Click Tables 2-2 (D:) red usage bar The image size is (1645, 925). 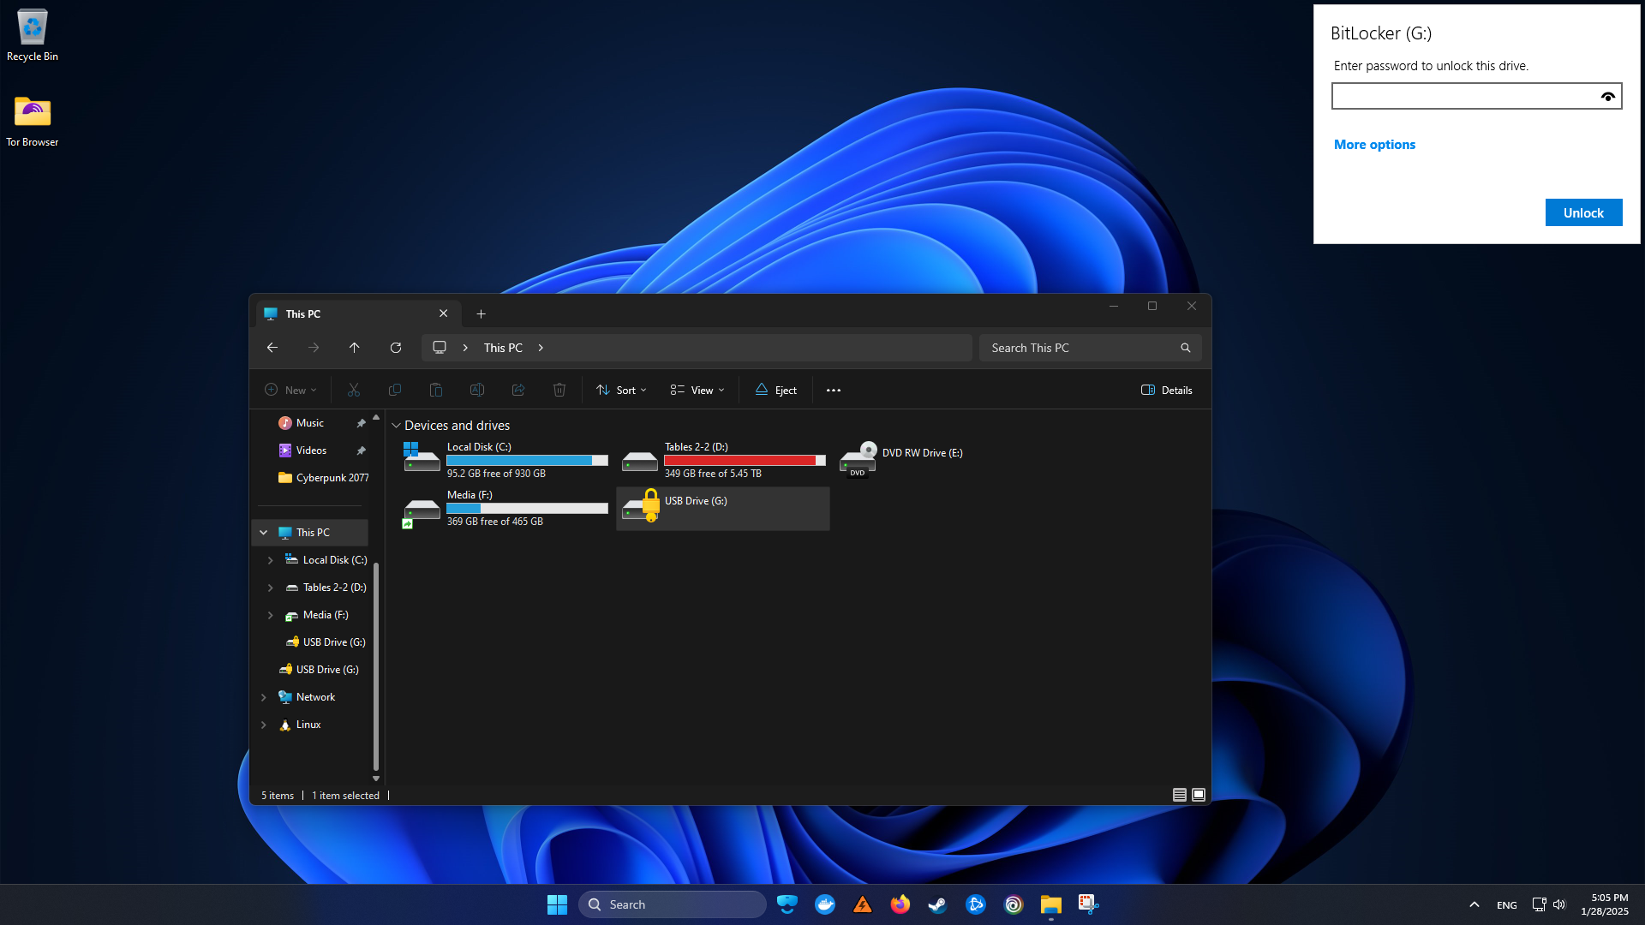tap(745, 461)
